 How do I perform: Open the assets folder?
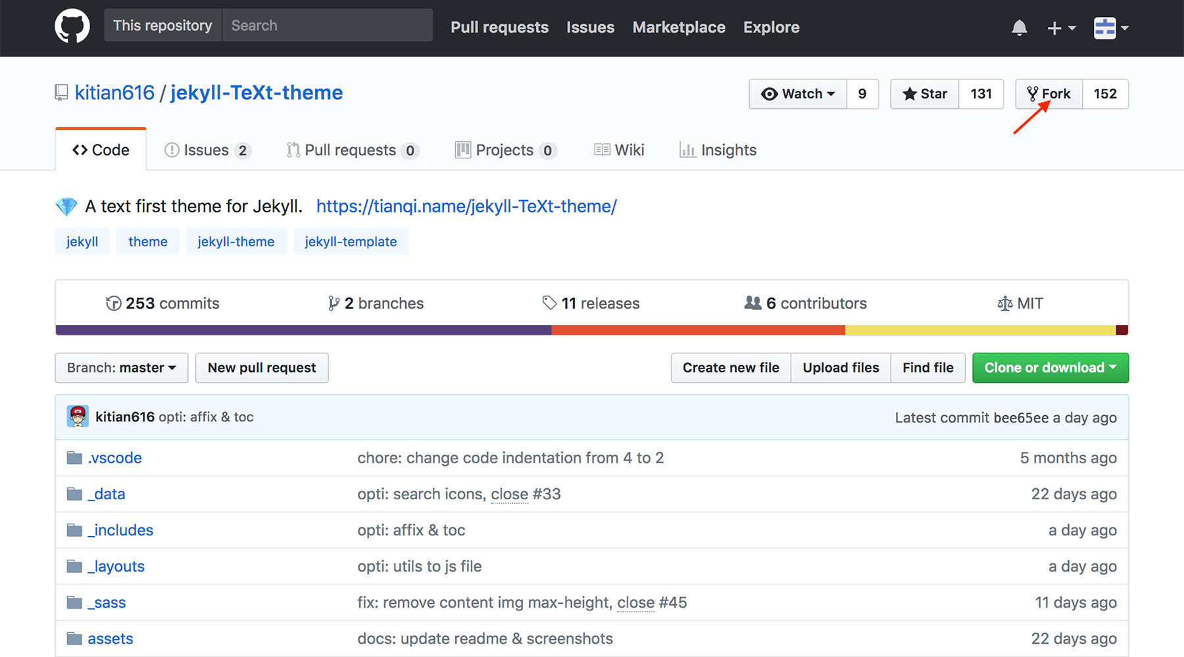tap(111, 639)
